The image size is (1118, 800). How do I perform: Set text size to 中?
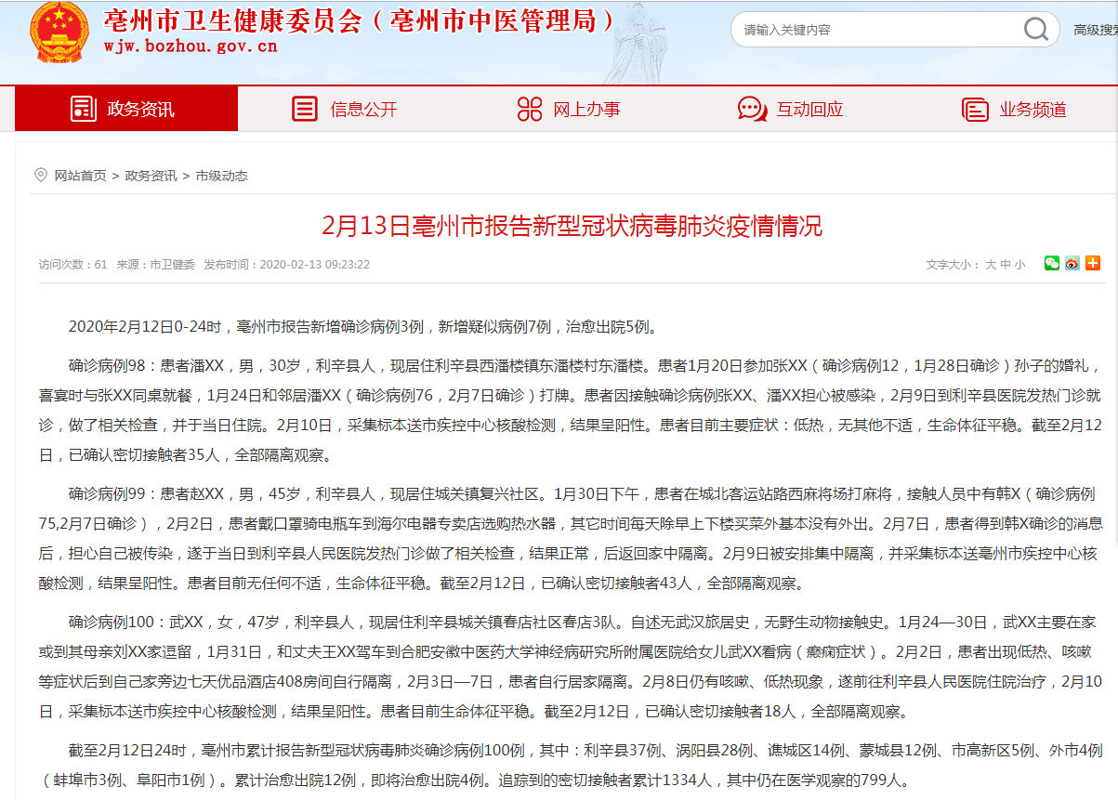pyautogui.click(x=1006, y=265)
